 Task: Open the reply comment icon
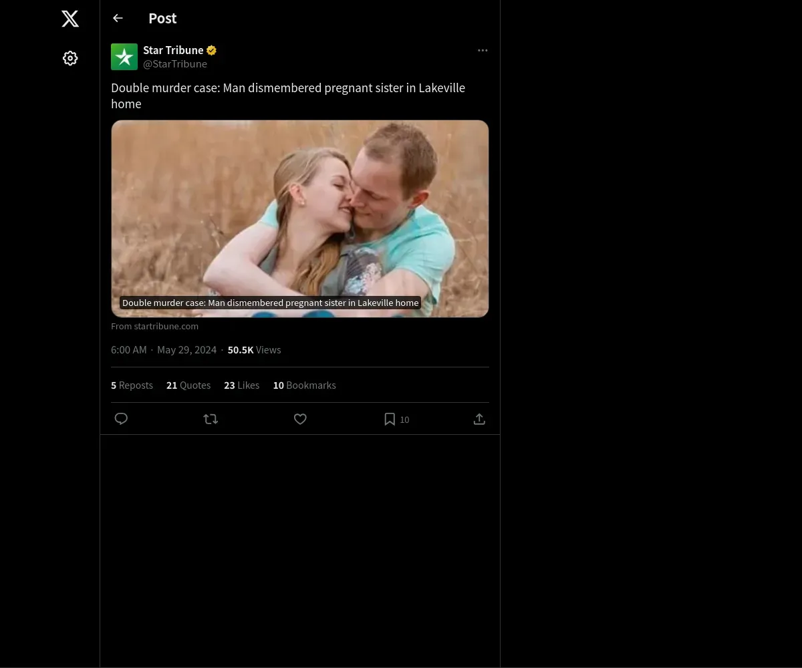[x=121, y=419]
